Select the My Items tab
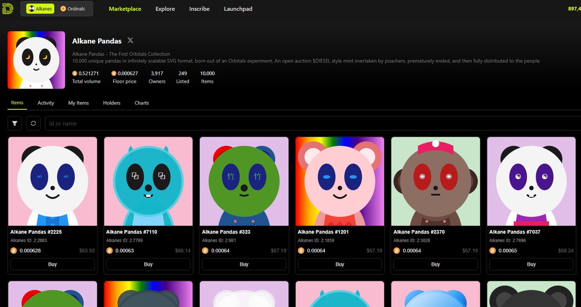The height and width of the screenshot is (307, 581). coord(78,103)
